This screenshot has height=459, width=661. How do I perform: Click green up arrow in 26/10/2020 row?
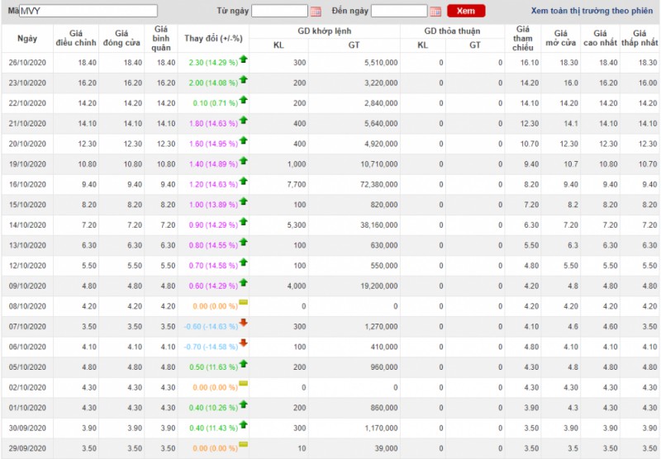tap(244, 60)
